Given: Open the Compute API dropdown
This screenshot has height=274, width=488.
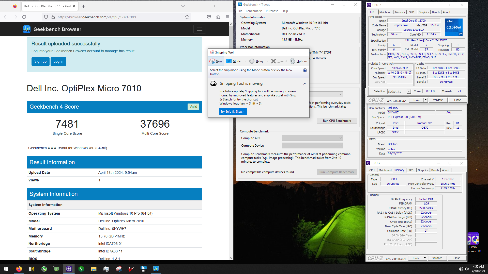Looking at the screenshot, I should point(312,138).
